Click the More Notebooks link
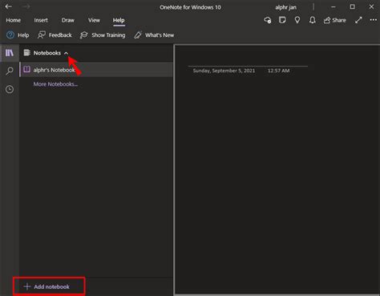 tap(55, 84)
